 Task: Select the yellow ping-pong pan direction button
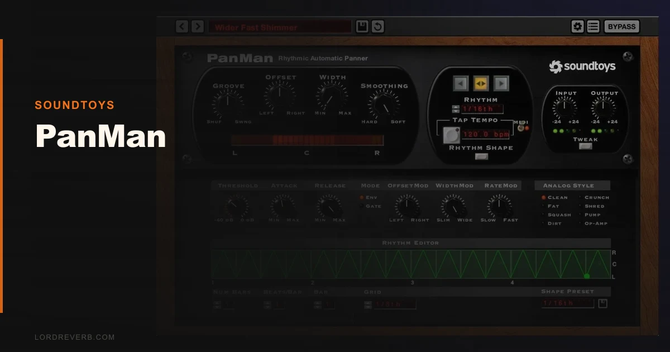(x=481, y=84)
